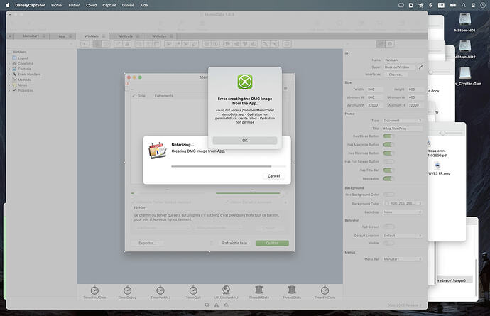Show the warnings triangle icon in the status bar
Image resolution: width=490 pixels, height=316 pixels.
click(217, 305)
